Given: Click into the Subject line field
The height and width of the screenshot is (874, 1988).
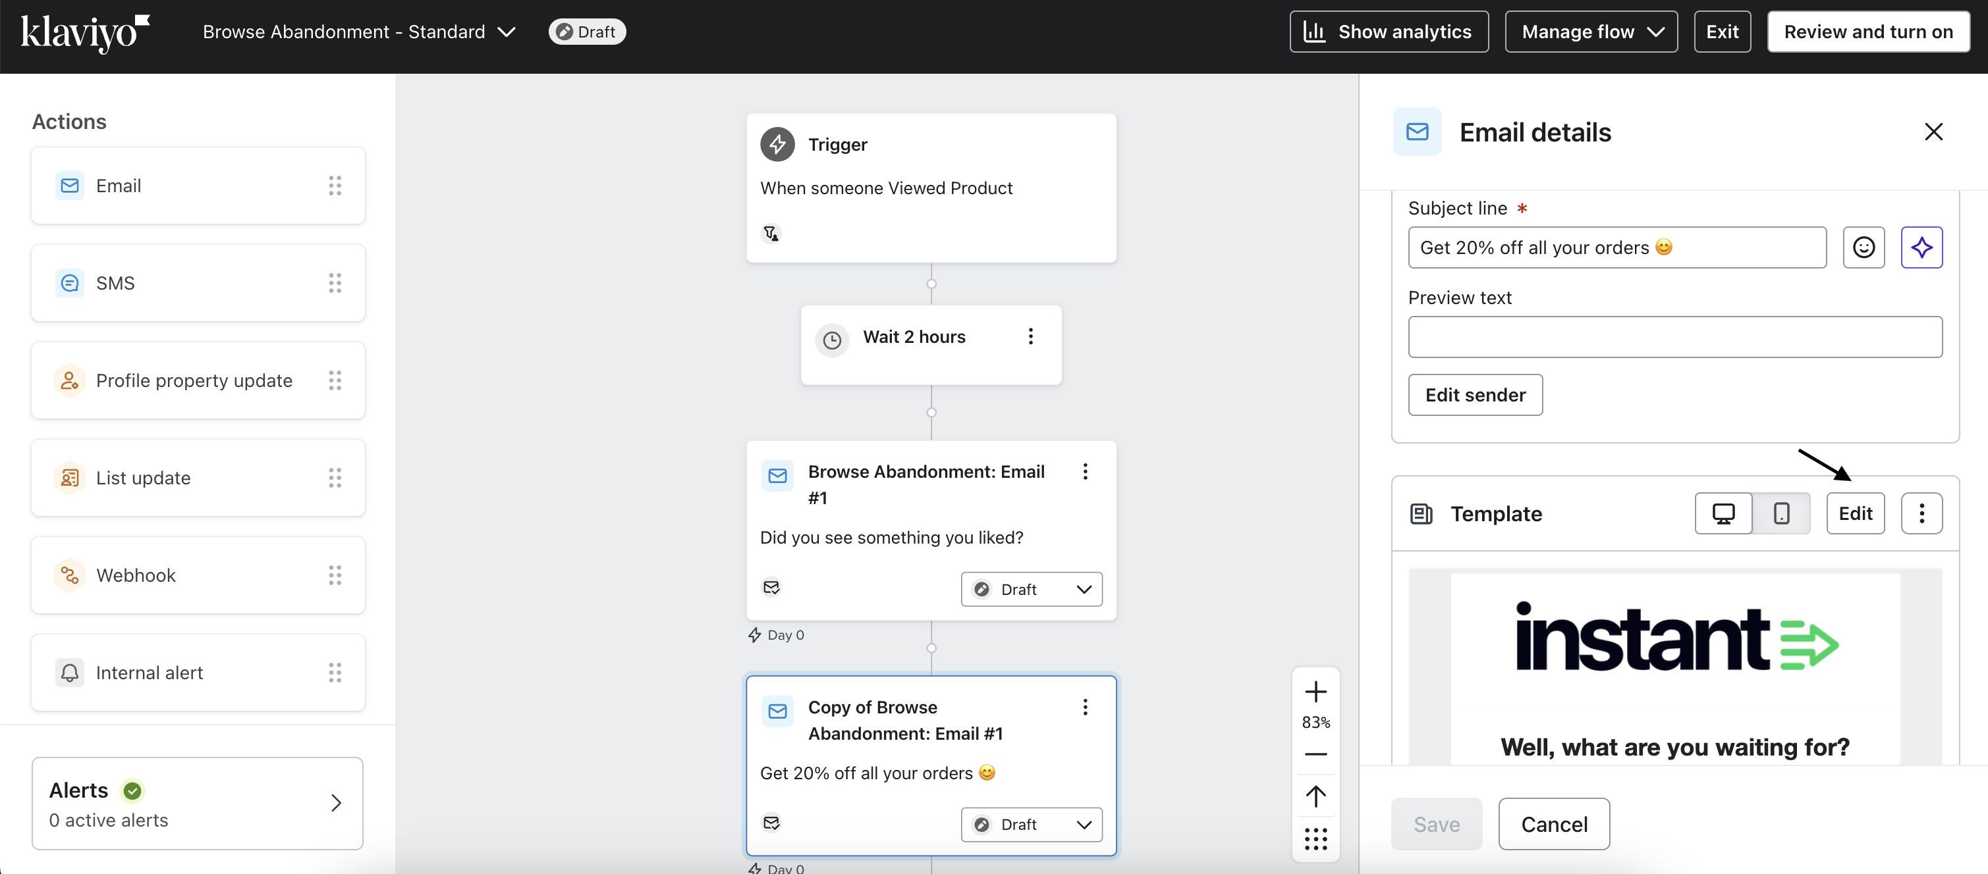Looking at the screenshot, I should 1616,247.
